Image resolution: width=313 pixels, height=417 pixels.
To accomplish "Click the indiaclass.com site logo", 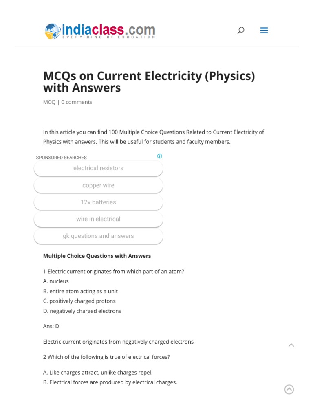I will tap(100, 31).
